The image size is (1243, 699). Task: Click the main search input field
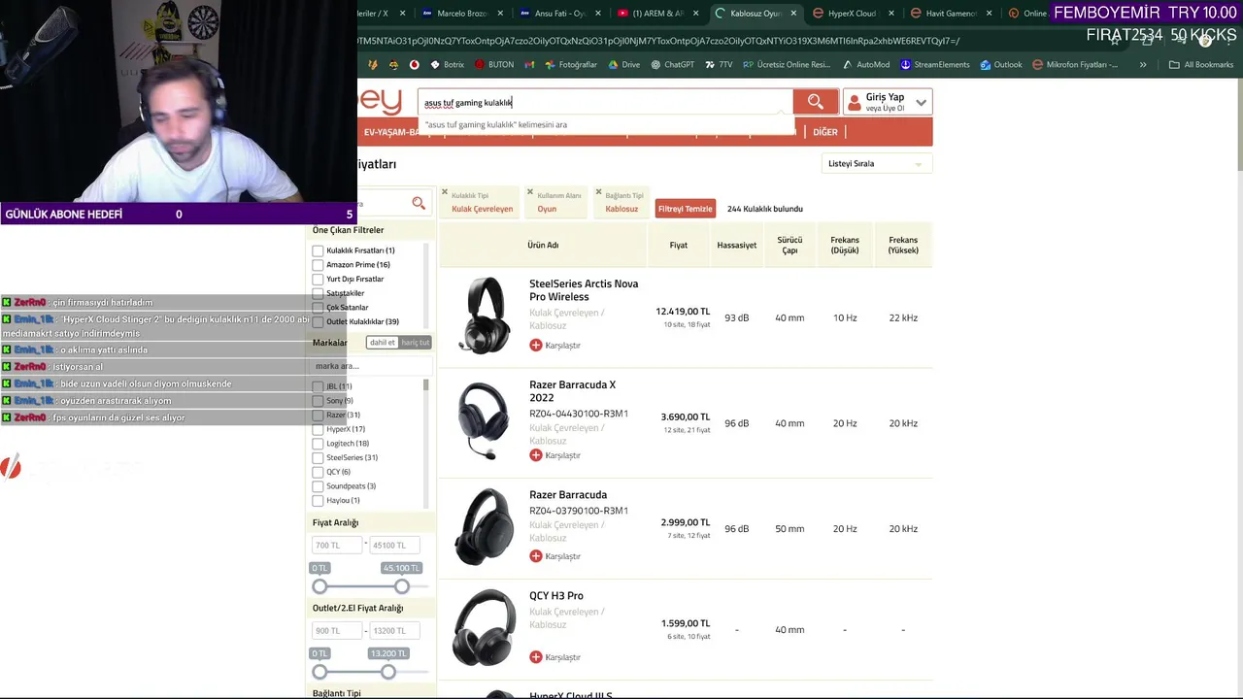(606, 102)
